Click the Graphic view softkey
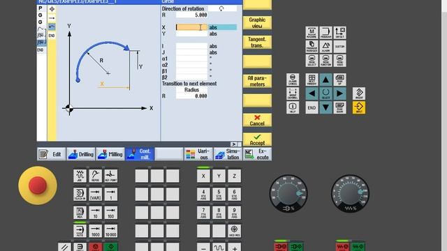The width and height of the screenshot is (447, 251). click(257, 23)
